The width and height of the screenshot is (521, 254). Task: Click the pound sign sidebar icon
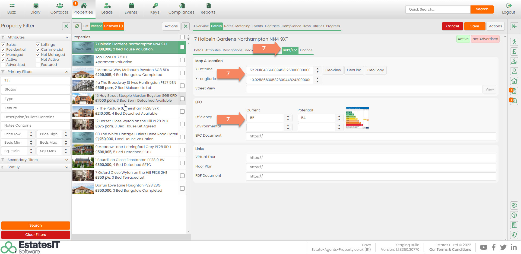tap(514, 52)
